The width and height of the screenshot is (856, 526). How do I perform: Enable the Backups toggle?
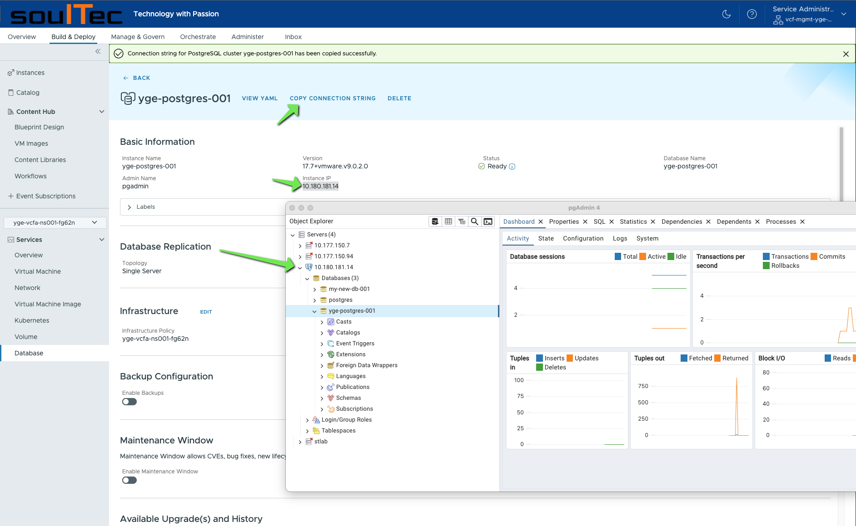(129, 402)
